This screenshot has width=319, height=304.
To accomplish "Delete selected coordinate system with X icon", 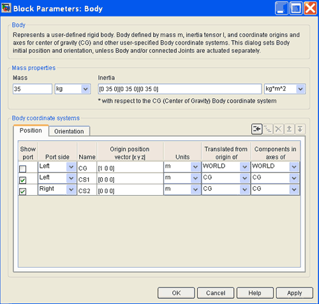I will [278, 129].
